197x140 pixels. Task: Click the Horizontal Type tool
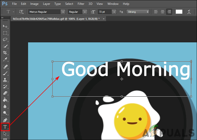pos(5,127)
